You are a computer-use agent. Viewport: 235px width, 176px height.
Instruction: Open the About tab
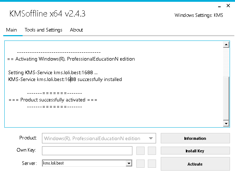pos(76,30)
